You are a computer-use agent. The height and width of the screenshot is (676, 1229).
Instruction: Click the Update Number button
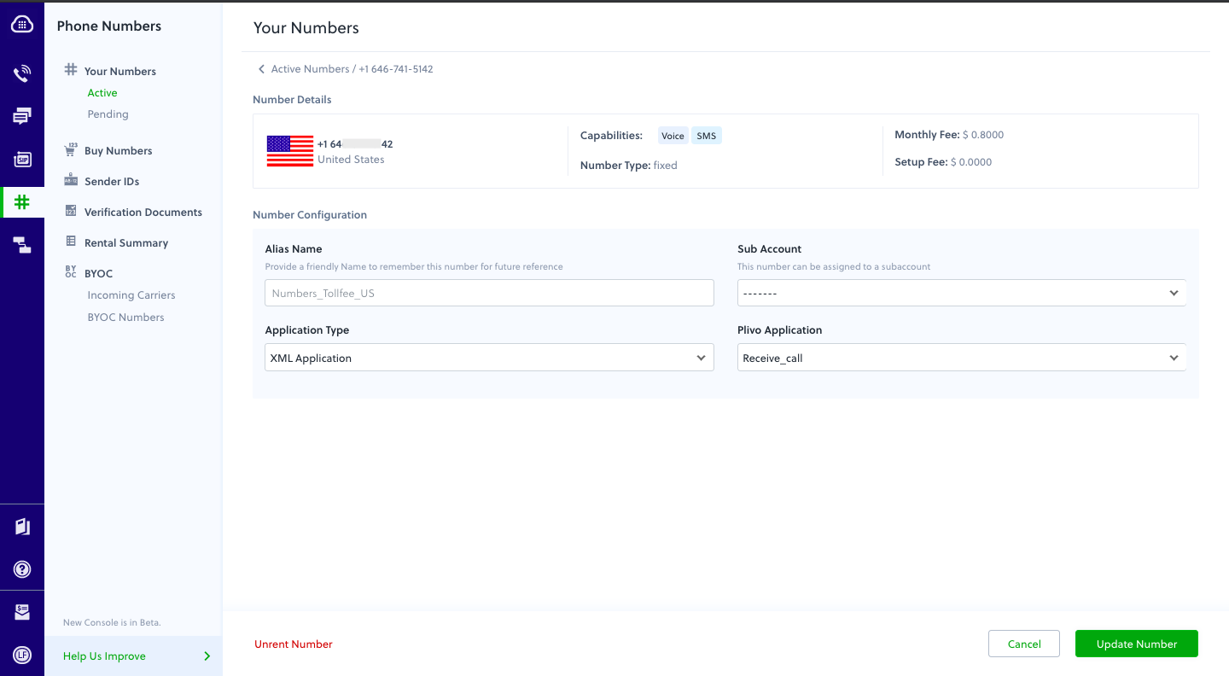coord(1136,644)
